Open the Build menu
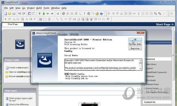177x106 pixels. (39, 8)
